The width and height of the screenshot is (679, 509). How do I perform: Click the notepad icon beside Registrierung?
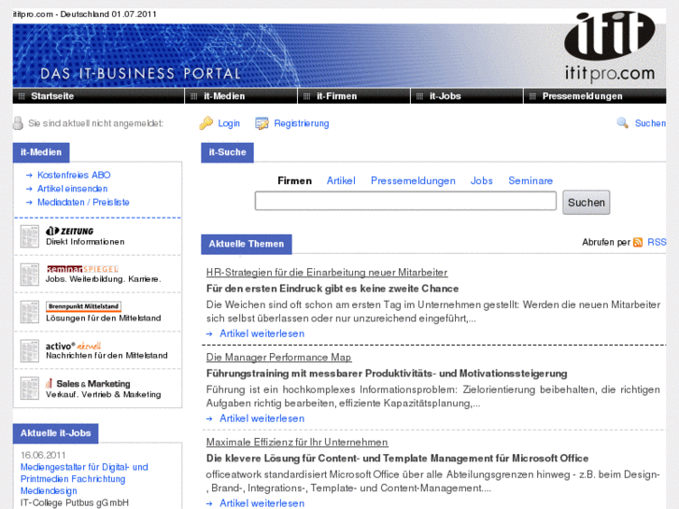coord(262,123)
